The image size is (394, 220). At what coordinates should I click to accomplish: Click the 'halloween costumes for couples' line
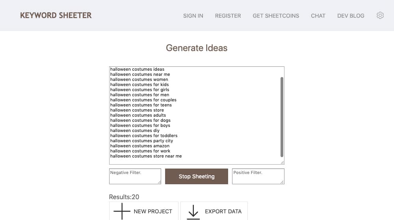point(143,100)
